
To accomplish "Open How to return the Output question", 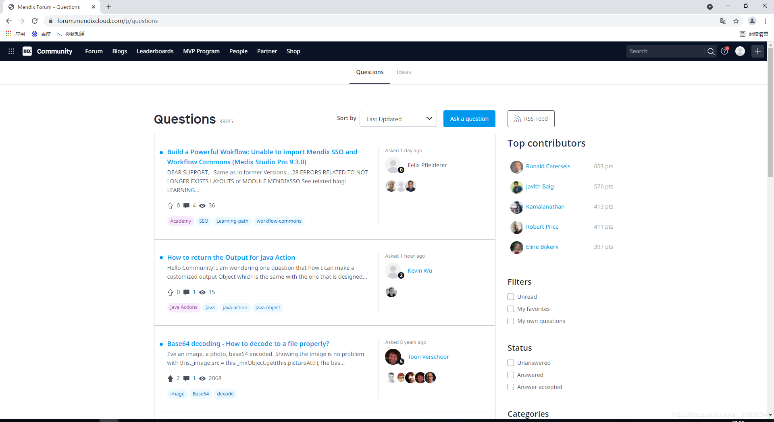I will 231,258.
